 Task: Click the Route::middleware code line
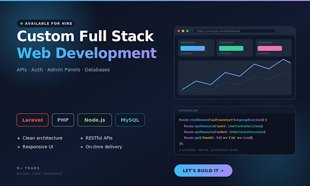click(223, 120)
